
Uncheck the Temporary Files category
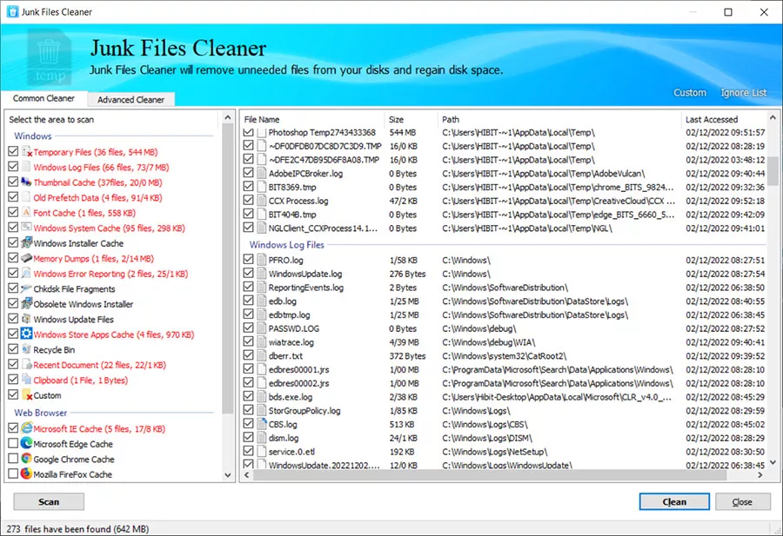coord(14,151)
